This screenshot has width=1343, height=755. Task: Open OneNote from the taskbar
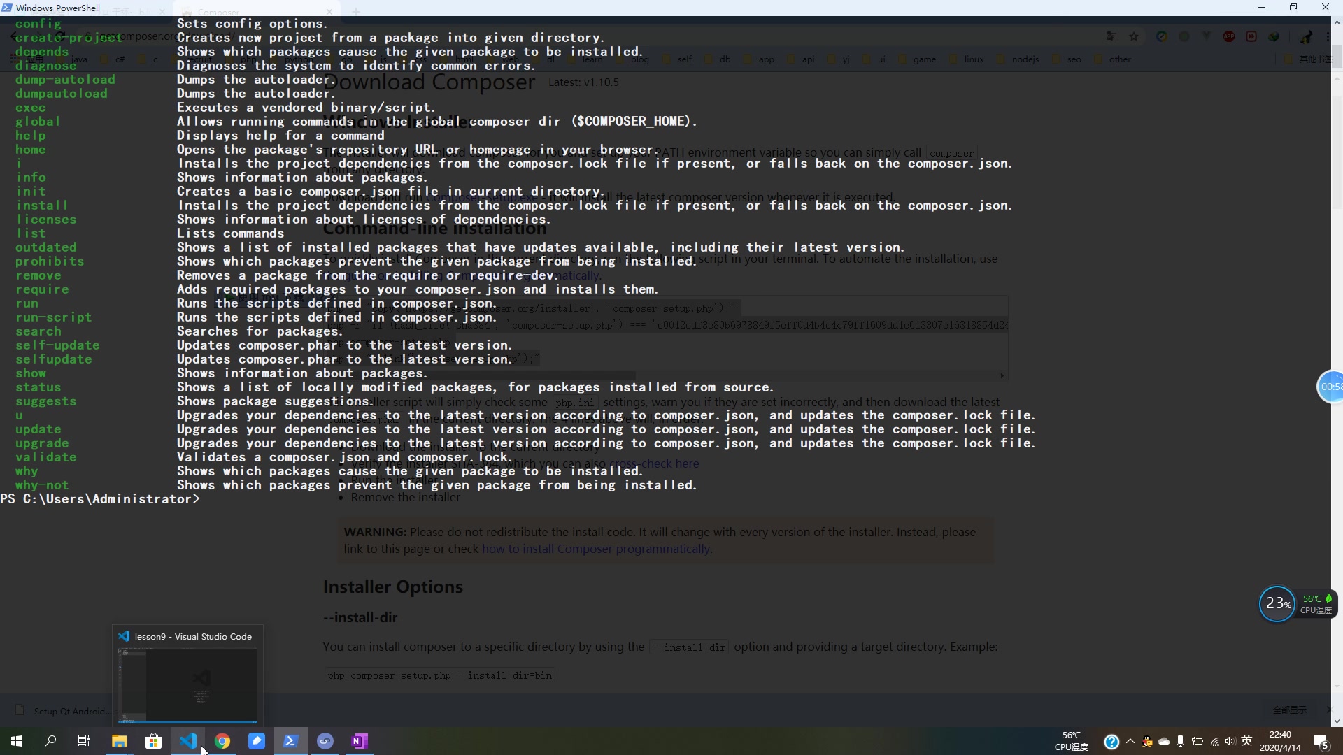click(x=360, y=741)
